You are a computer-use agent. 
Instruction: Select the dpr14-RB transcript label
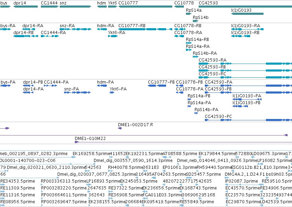coord(23,33)
